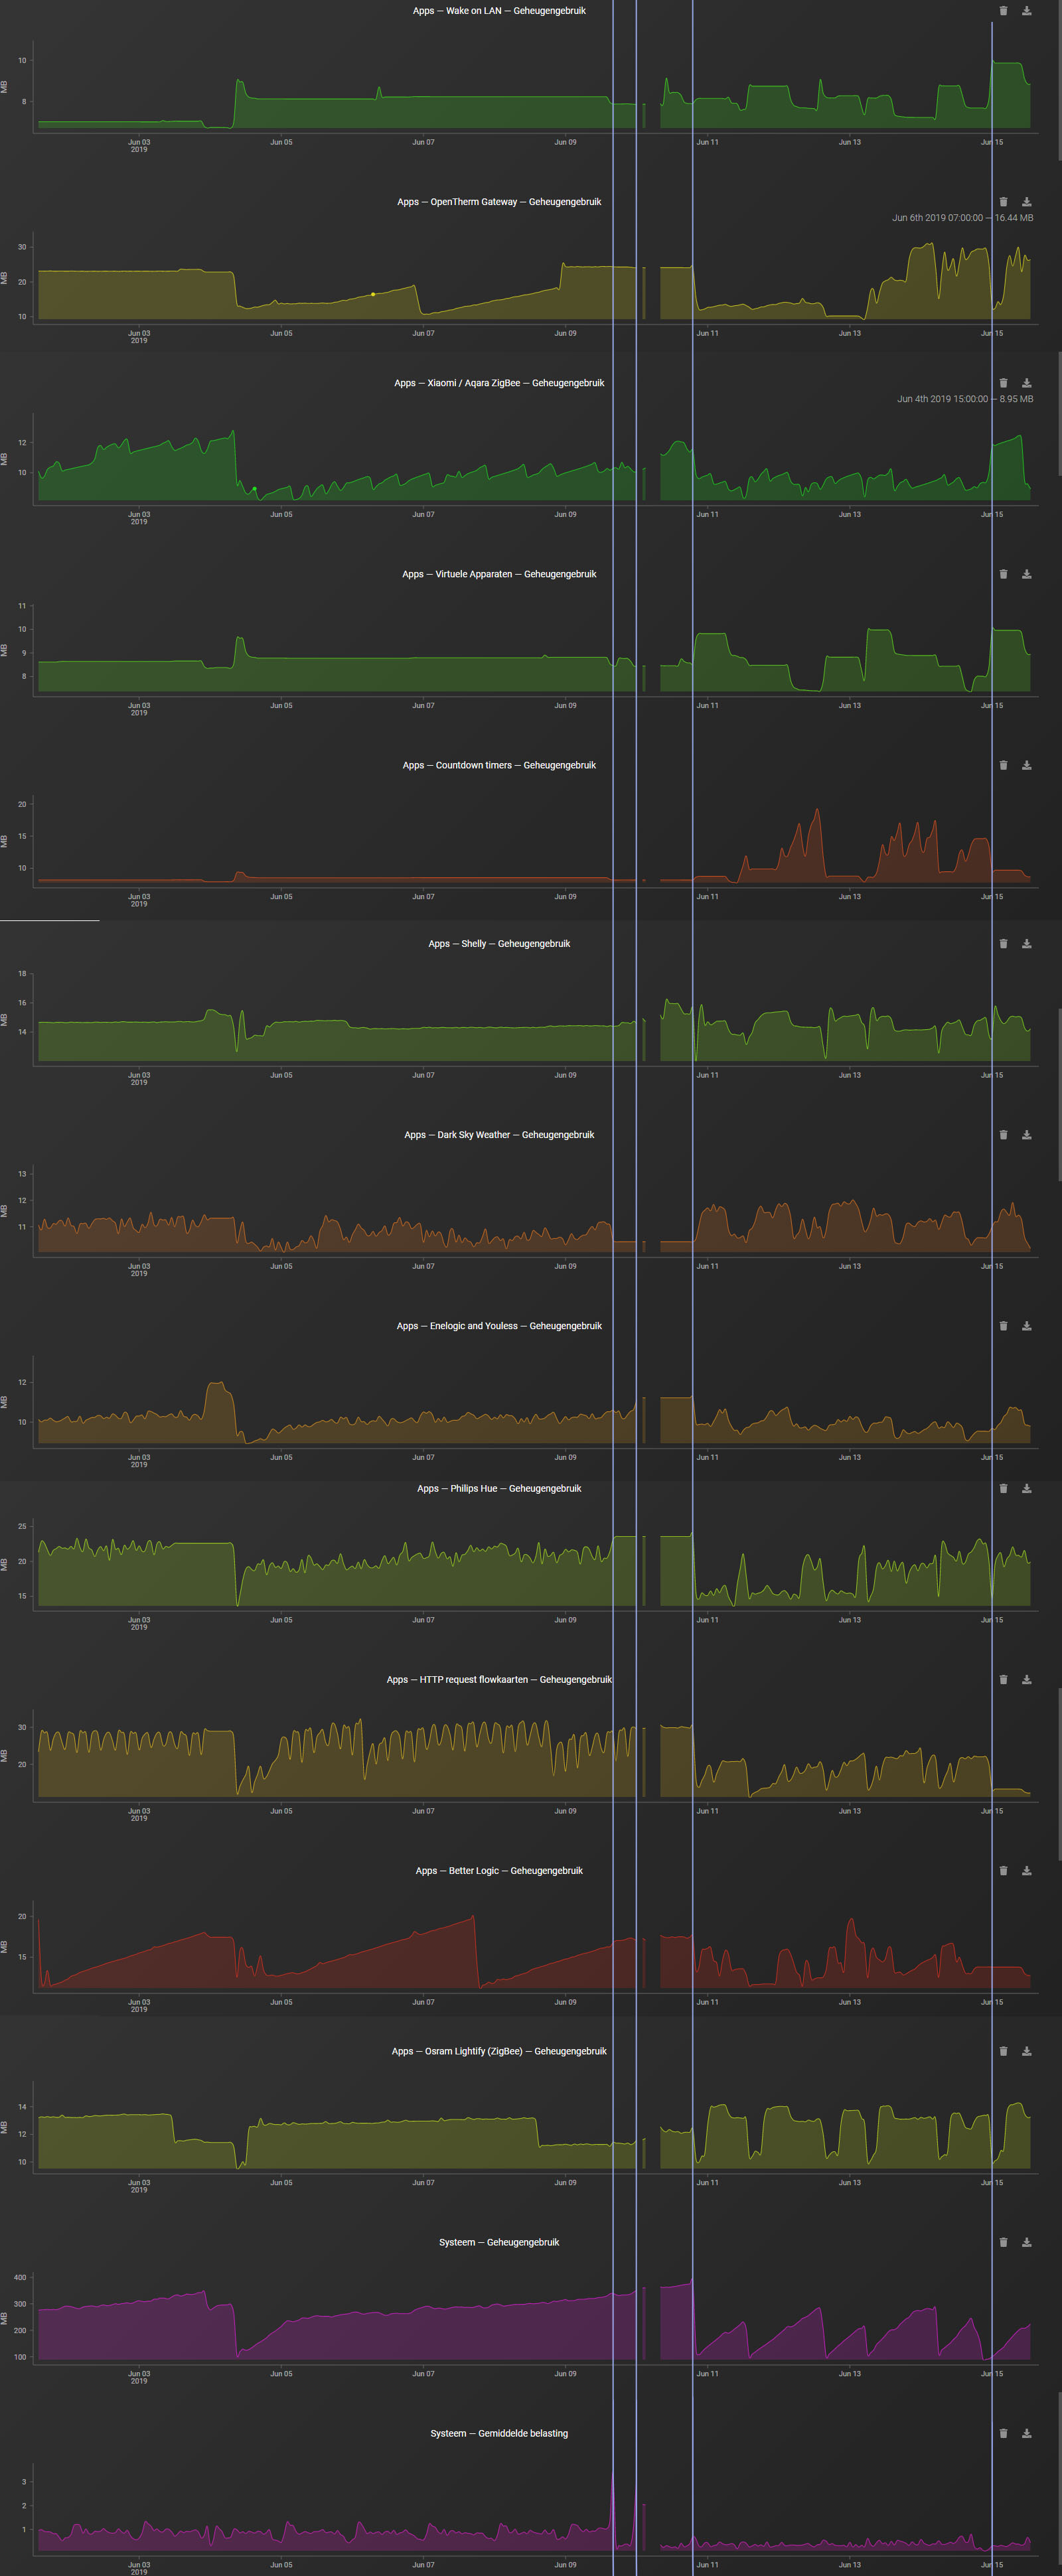Image resolution: width=1062 pixels, height=2576 pixels.
Task: Download the HTTP request flowkaarten chart data
Action: click(x=1026, y=1679)
